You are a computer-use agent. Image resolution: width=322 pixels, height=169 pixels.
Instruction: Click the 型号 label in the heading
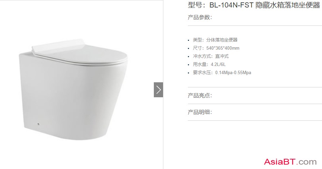[x=195, y=5]
